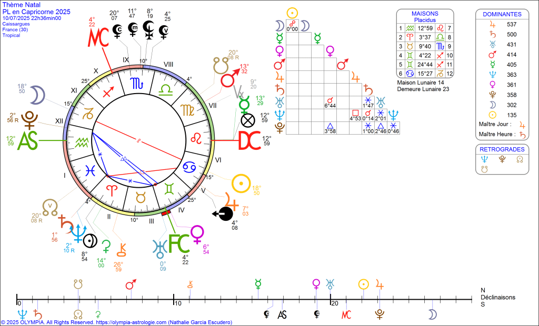Click the red DC descendant marker
This screenshot has width=539, height=326.
coord(249,140)
